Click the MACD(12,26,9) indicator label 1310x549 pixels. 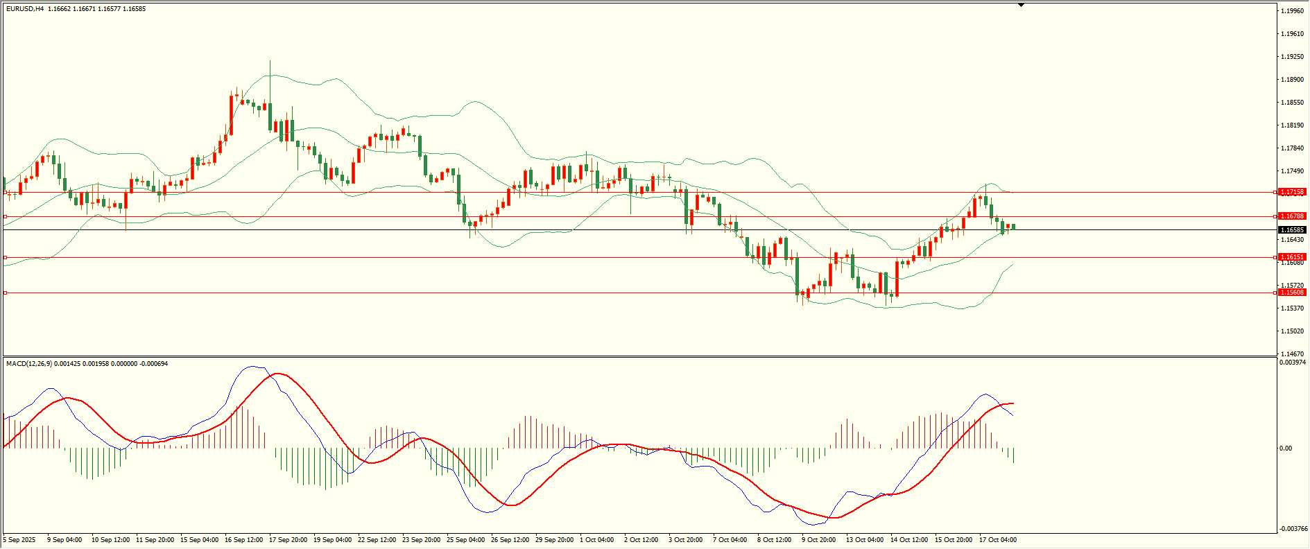[x=28, y=364]
